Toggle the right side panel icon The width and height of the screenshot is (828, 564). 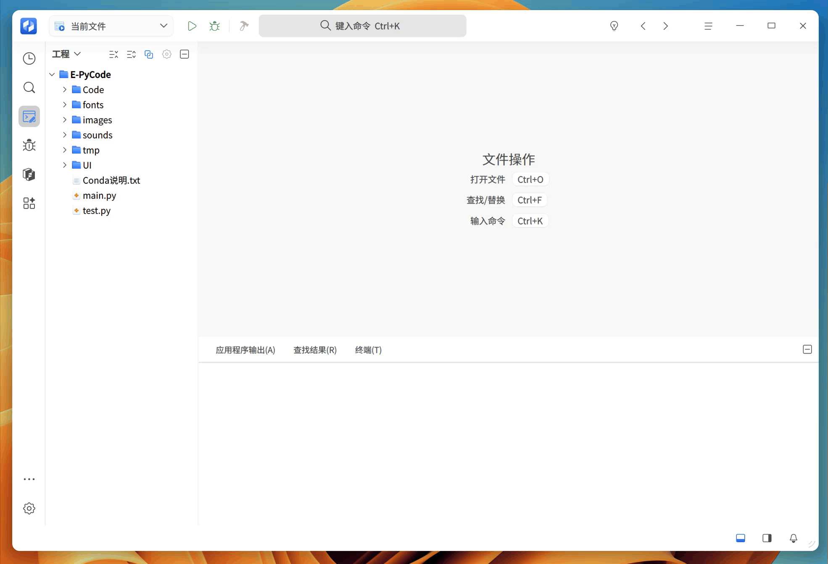coord(767,538)
